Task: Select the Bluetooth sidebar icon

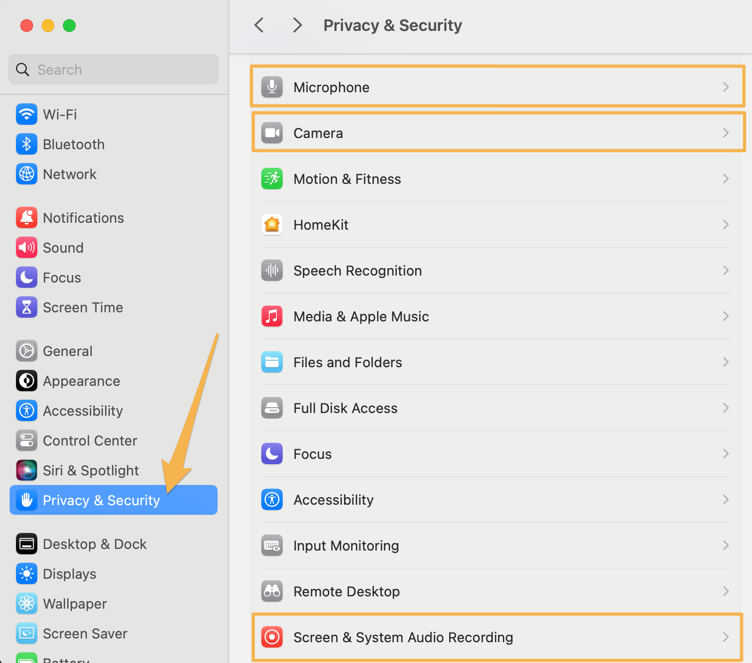Action: coord(27,144)
